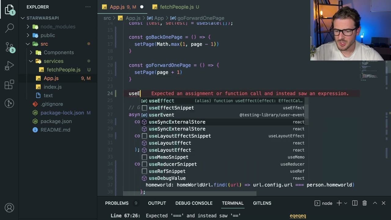The image size is (391, 220).
Task: Split the terminal pane
Action: pyautogui.click(x=355, y=203)
